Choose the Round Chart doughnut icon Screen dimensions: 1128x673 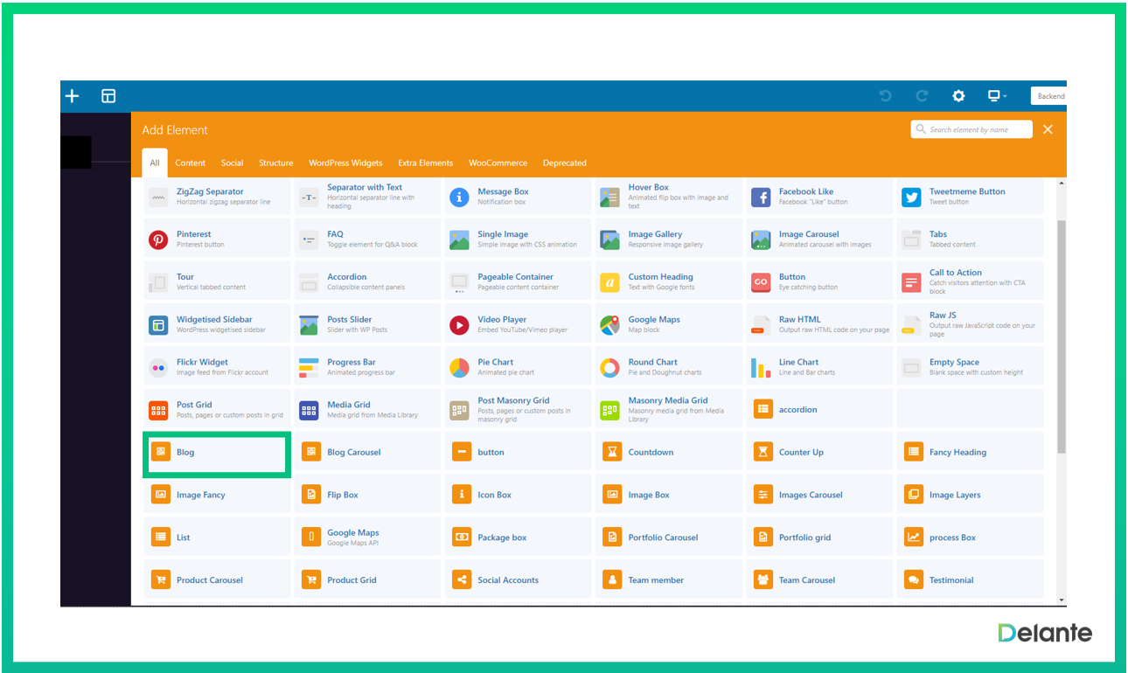click(609, 368)
